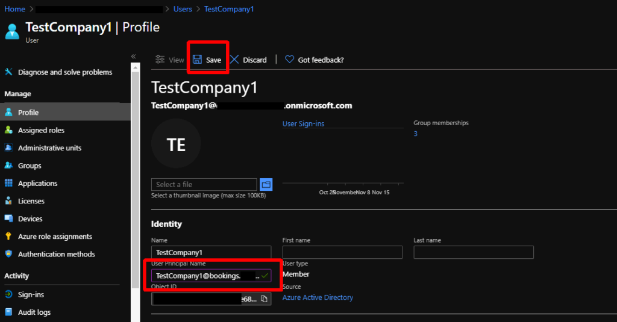Open the Azure Active Directory source link
The height and width of the screenshot is (322, 617).
(318, 297)
